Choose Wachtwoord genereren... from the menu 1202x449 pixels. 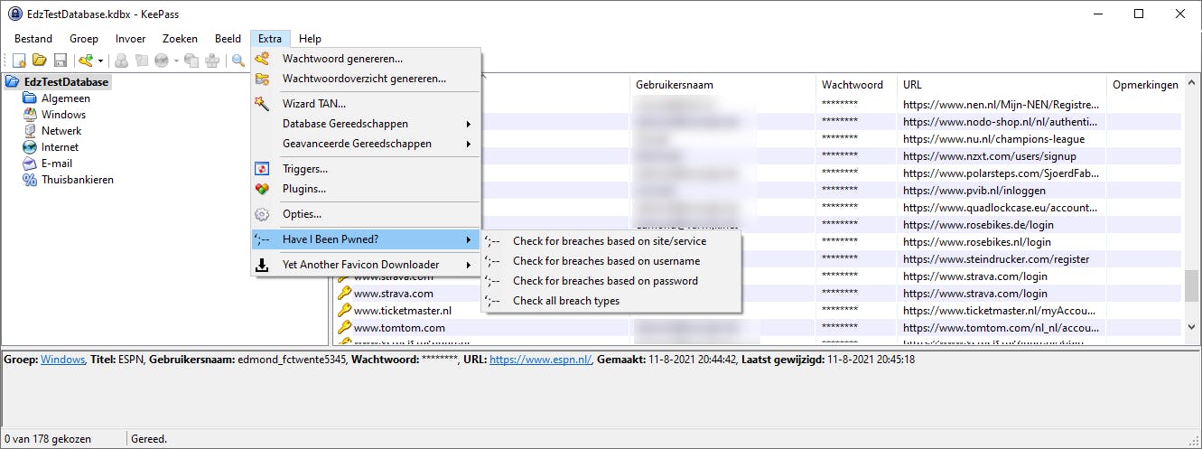coord(366,59)
